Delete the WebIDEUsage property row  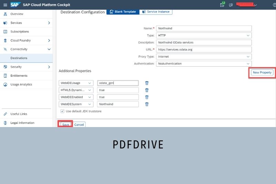point(147,83)
